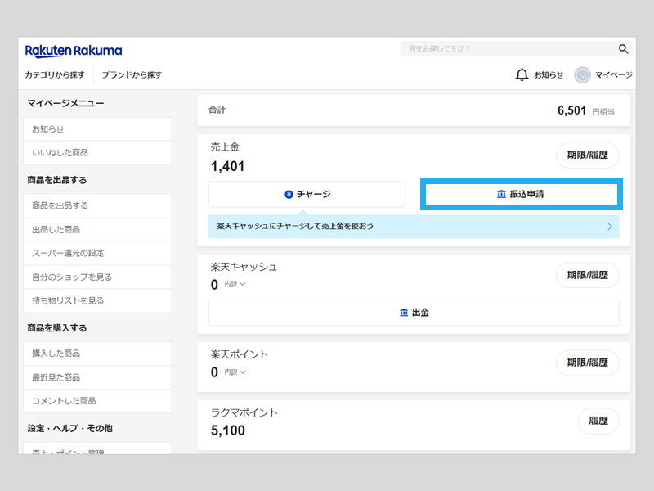Screen dimensions: 654x491
Task: Click the チャージ button
Action: (x=307, y=194)
